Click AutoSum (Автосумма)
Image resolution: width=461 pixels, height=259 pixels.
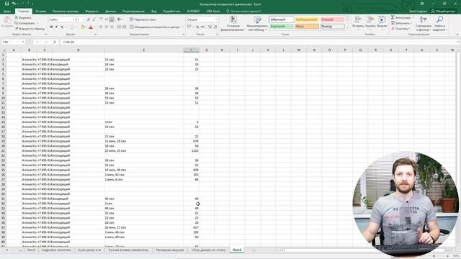coord(400,17)
